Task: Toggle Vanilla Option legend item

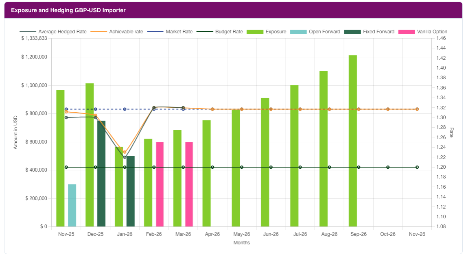Action: click(407, 32)
